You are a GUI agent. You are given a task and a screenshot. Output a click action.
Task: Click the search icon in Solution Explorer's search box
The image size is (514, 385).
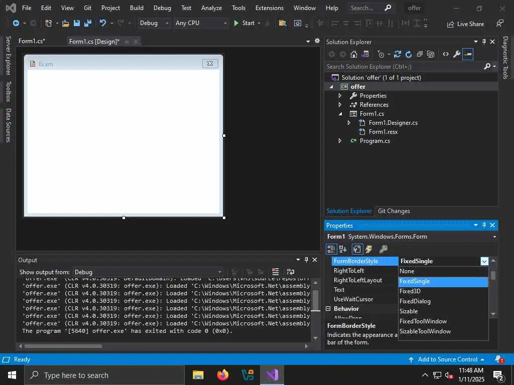tap(487, 67)
